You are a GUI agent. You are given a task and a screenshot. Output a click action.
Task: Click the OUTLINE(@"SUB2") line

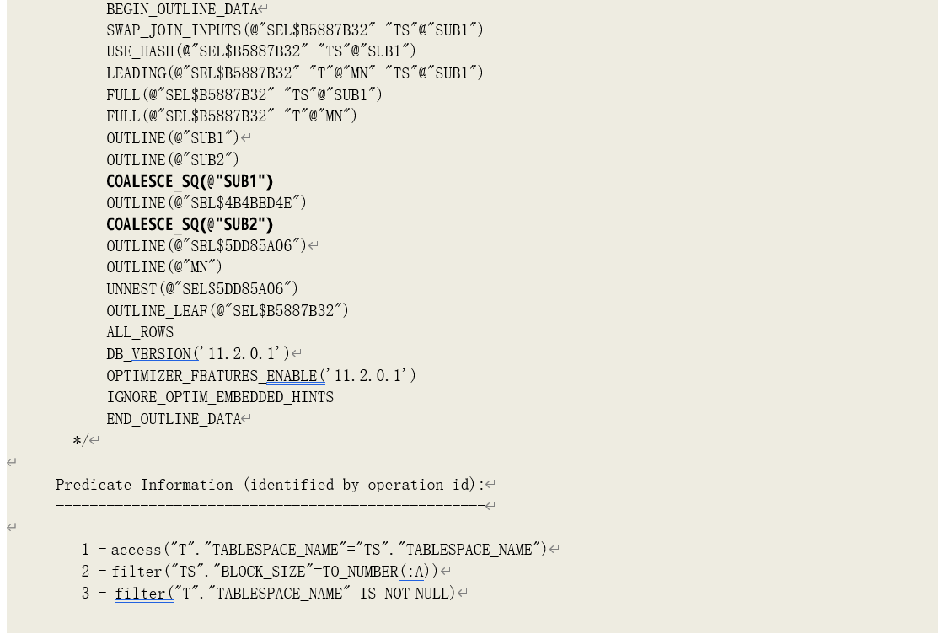point(173,160)
